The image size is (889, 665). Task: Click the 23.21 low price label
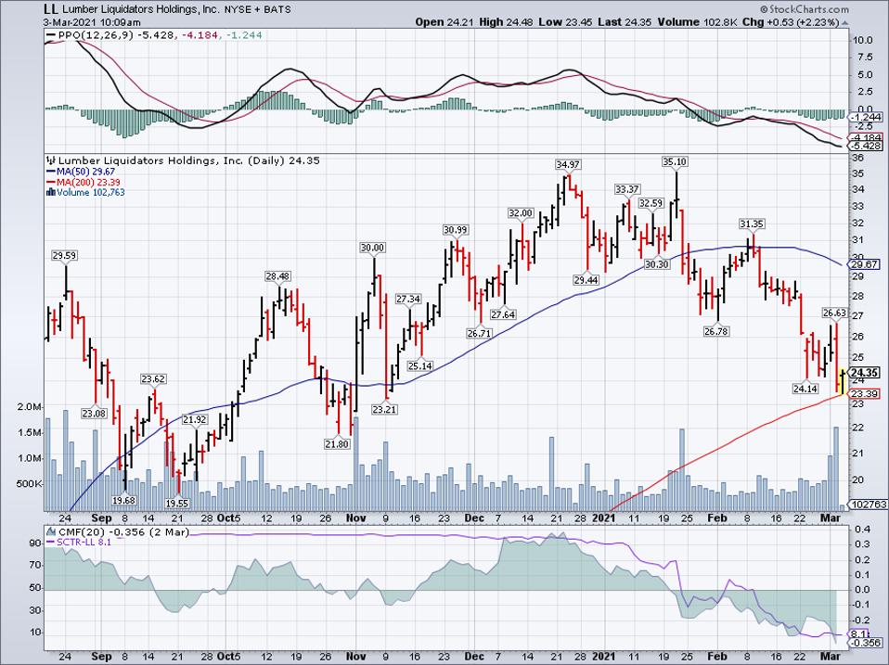pyautogui.click(x=384, y=409)
